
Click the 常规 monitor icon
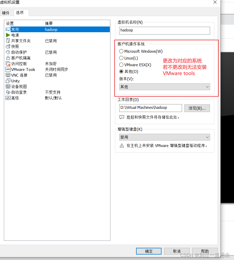tap(8, 30)
